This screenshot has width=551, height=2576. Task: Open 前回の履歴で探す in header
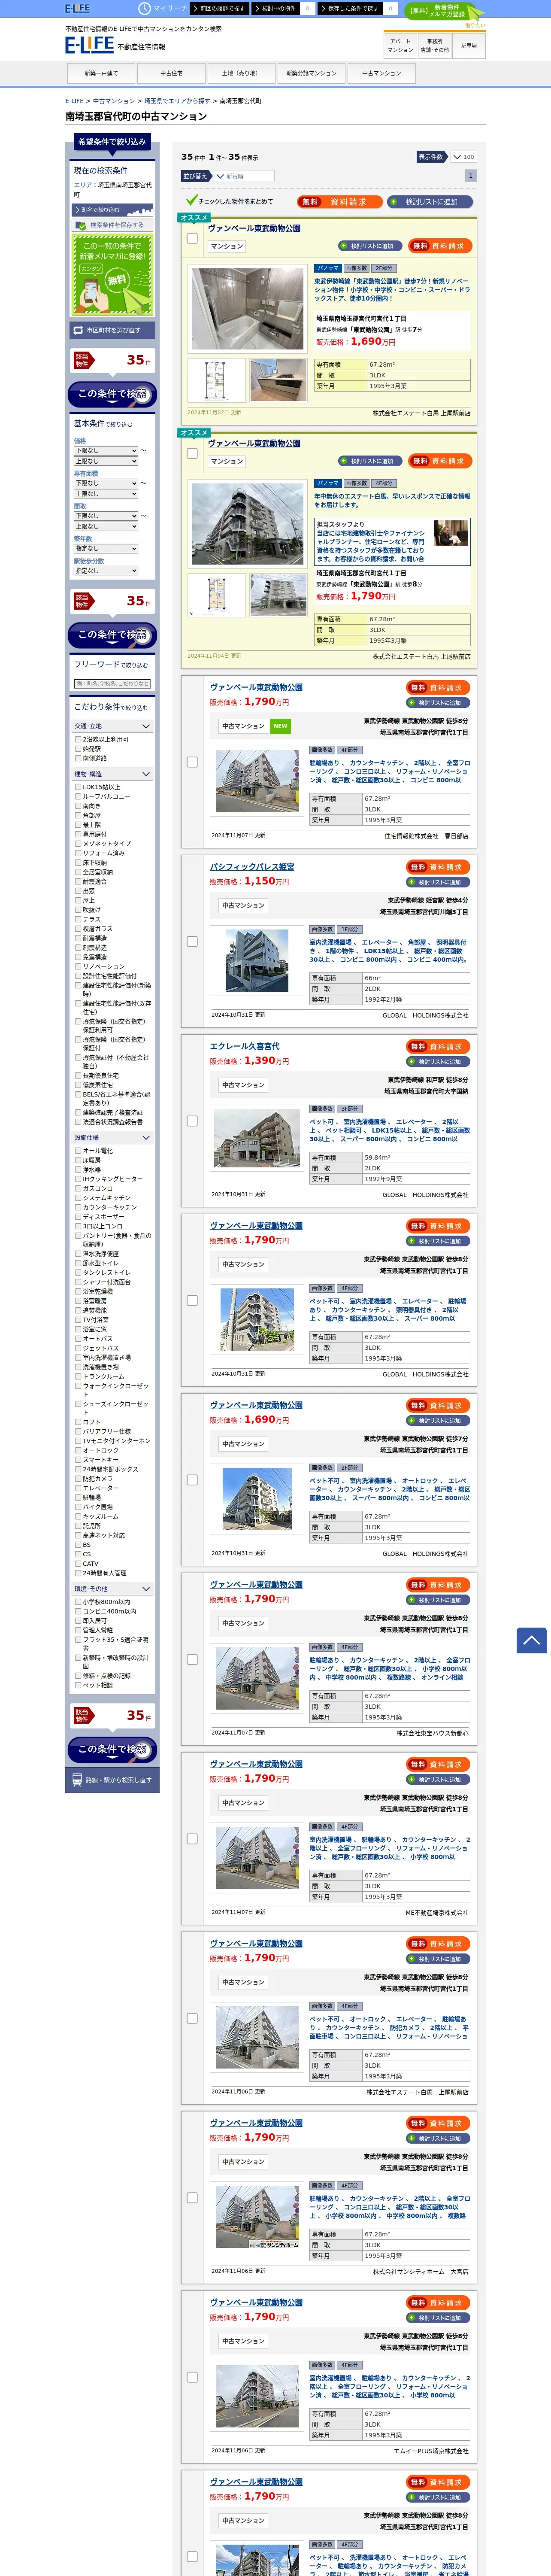pyautogui.click(x=219, y=8)
